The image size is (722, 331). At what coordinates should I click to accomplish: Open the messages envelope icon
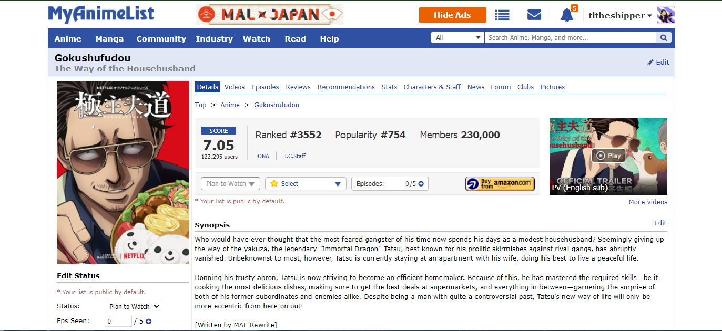(534, 15)
